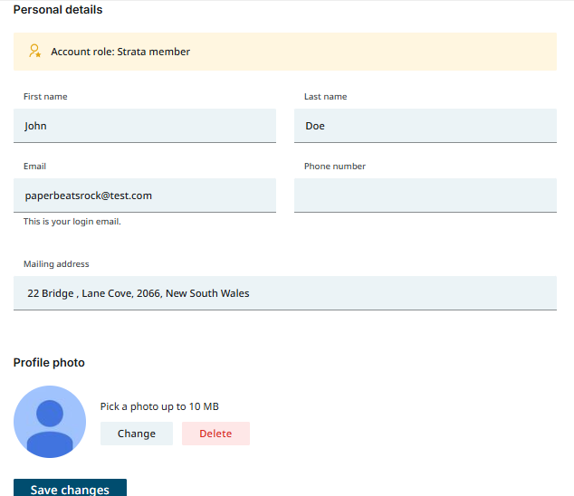This screenshot has width=574, height=496.
Task: Click the Change photo button
Action: coord(137,434)
